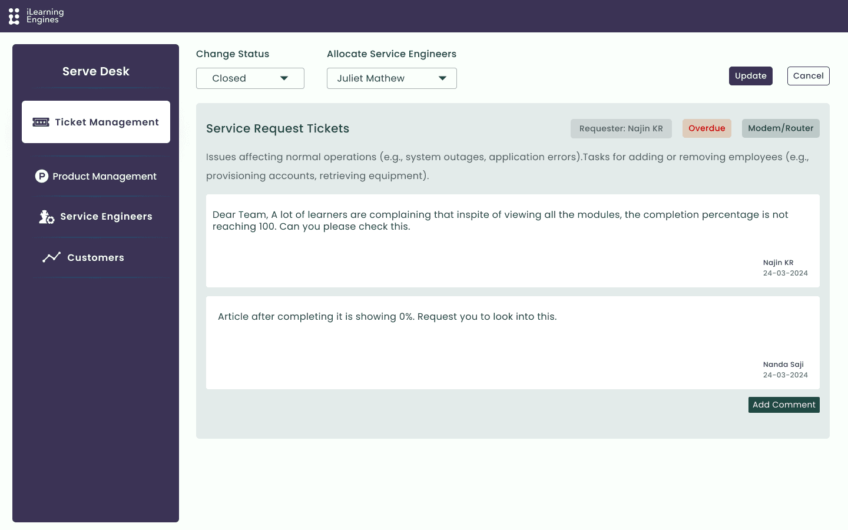Viewport: 848px width, 530px height.
Task: Click the Modem/Router category tag
Action: click(781, 128)
